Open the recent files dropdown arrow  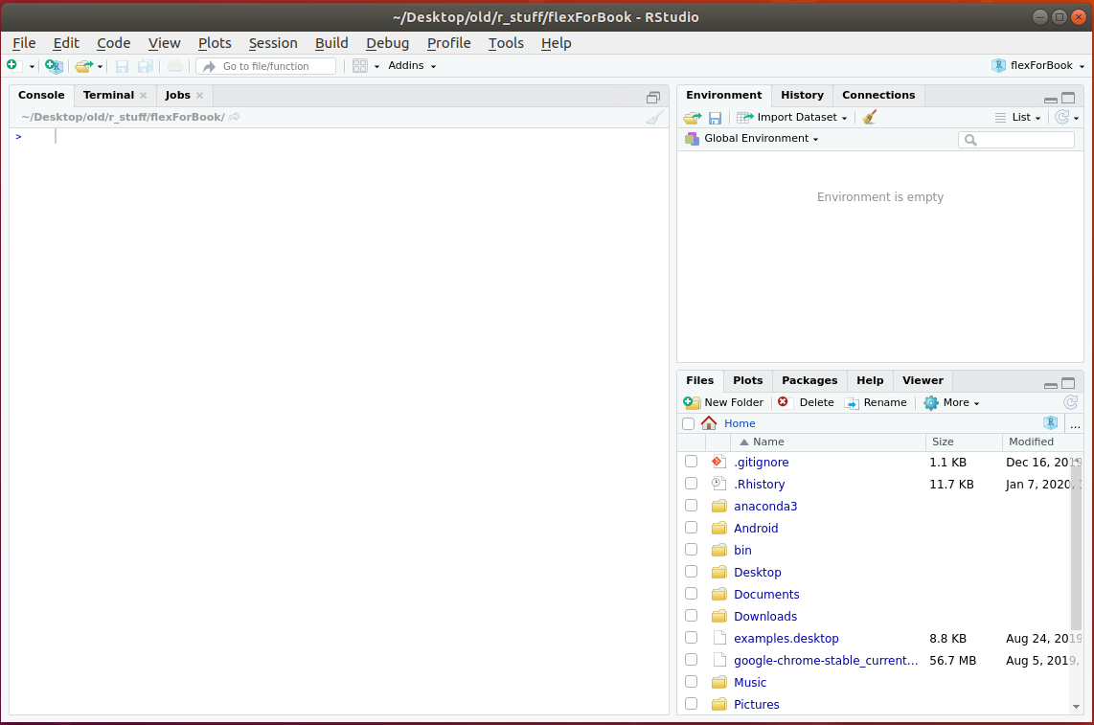click(100, 67)
